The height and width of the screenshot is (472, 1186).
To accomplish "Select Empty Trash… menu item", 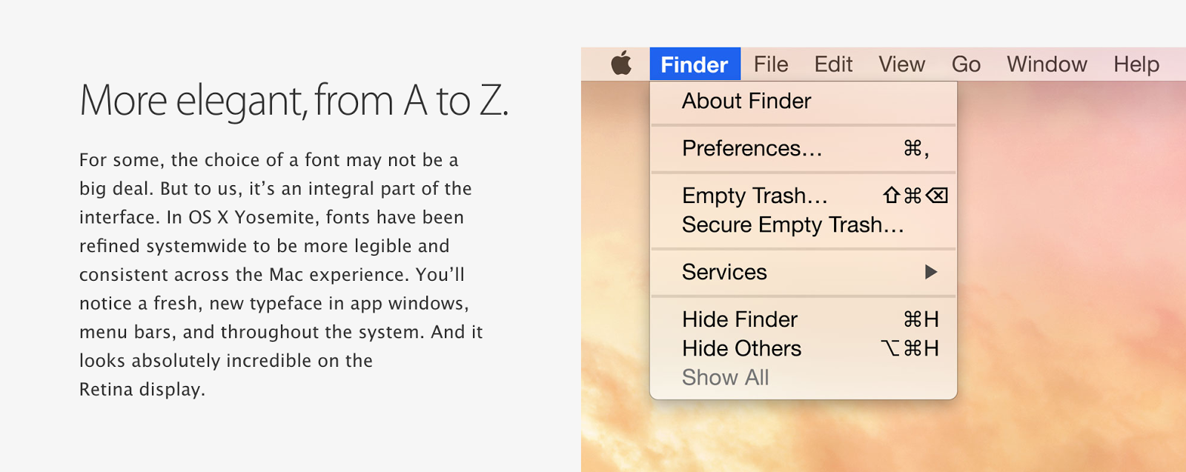I will pyautogui.click(x=804, y=196).
